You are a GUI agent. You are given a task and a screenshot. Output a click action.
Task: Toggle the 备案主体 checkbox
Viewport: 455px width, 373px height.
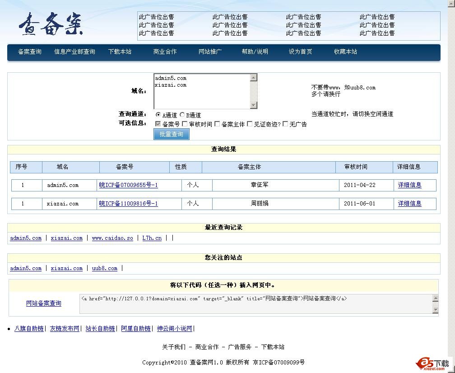[x=217, y=124]
